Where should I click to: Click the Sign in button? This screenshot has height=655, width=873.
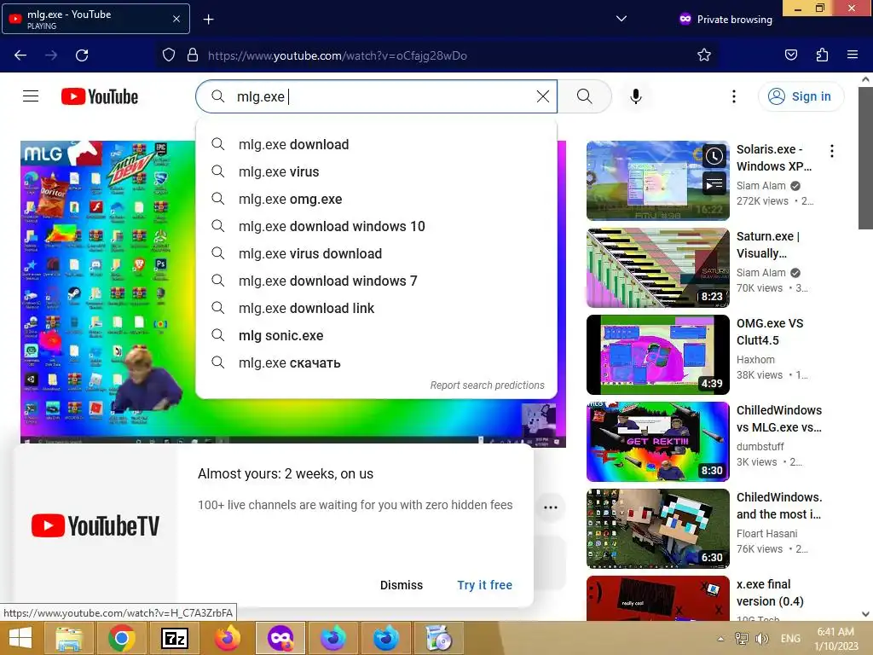801,96
